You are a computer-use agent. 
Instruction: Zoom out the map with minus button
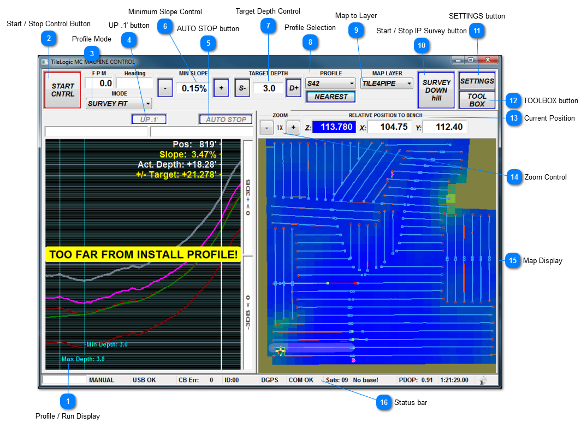pyautogui.click(x=266, y=127)
